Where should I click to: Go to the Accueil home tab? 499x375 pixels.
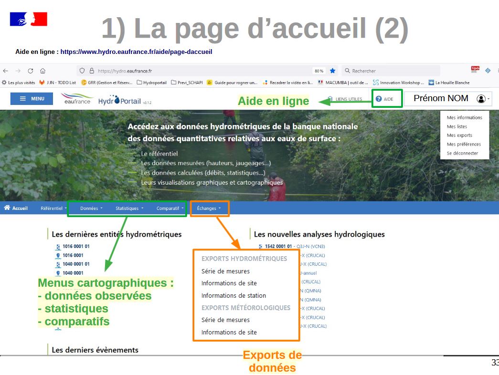pyautogui.click(x=16, y=208)
